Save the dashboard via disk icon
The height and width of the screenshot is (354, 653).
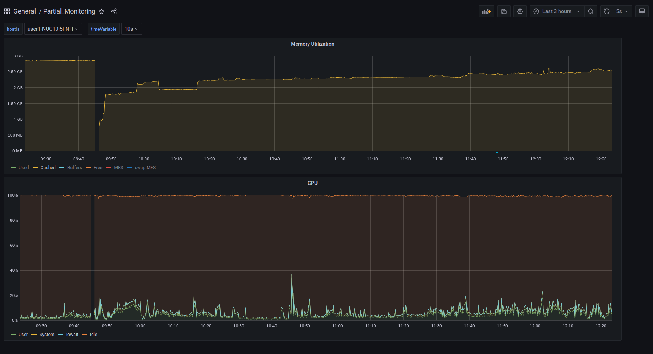504,11
